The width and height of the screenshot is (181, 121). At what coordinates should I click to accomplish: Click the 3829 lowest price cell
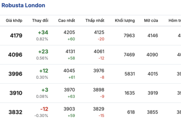point(99,109)
